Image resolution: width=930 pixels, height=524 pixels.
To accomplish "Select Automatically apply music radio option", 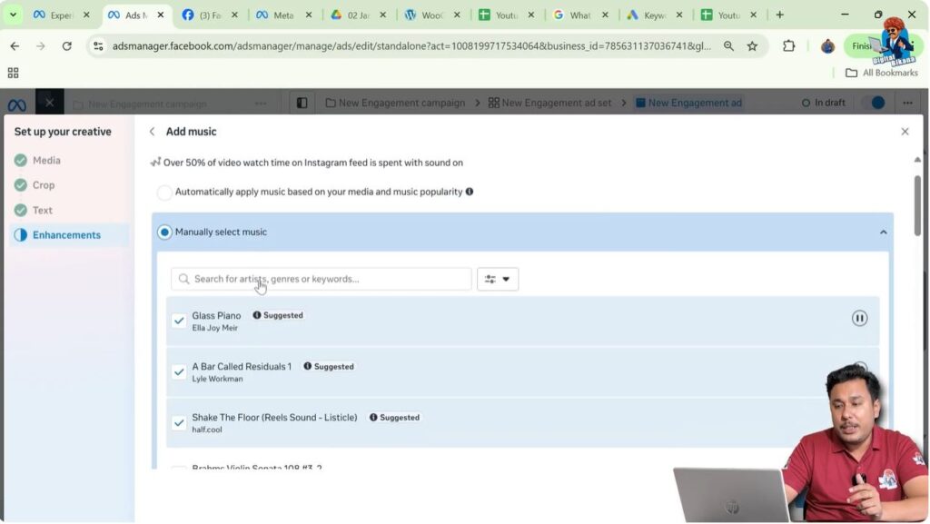I will [x=164, y=192].
